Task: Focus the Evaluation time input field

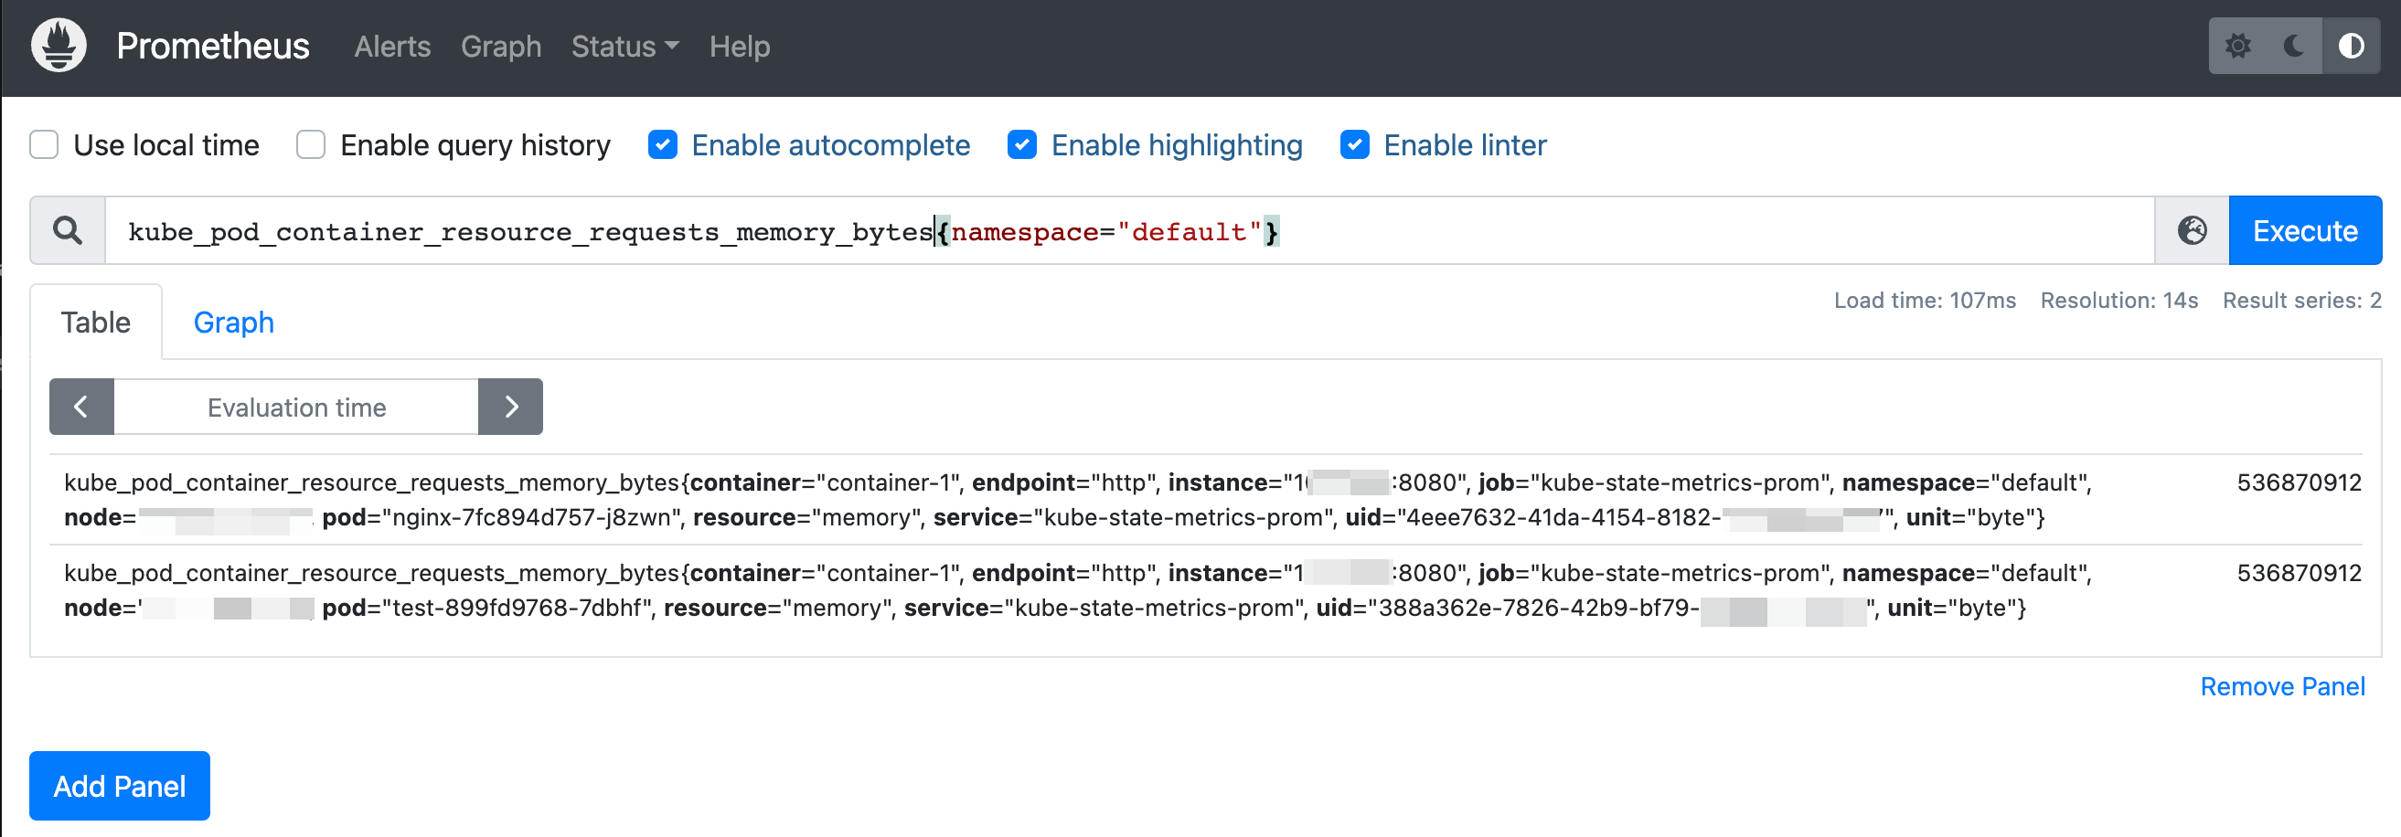Action: point(296,407)
